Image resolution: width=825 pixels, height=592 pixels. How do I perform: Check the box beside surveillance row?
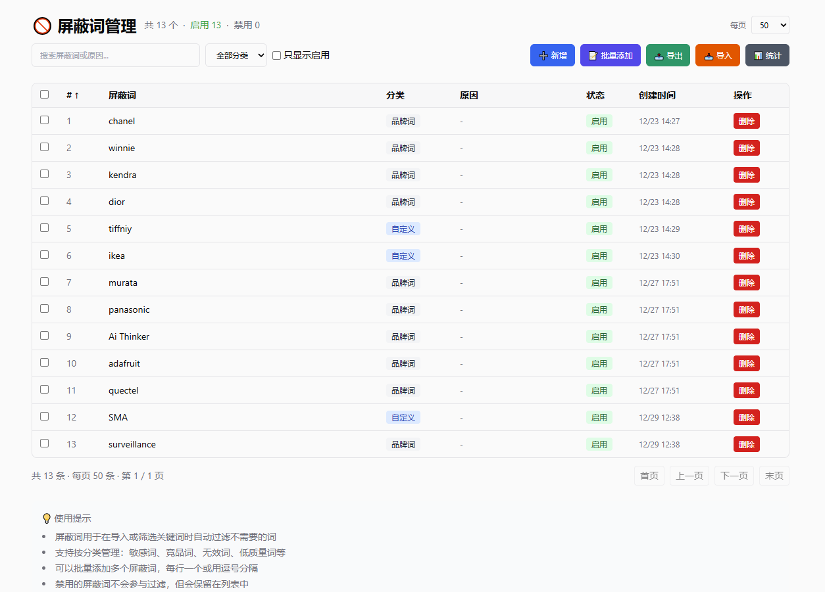[x=44, y=443]
